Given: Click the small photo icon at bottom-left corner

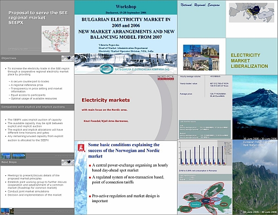Looking at the screenshot, I should [x=7, y=211].
